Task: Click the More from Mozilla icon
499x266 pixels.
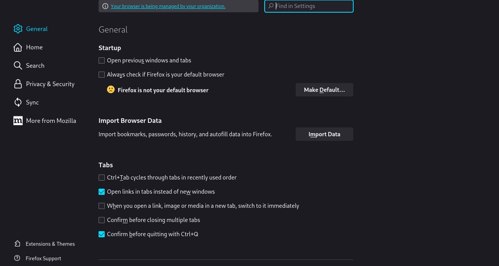Action: click(x=18, y=121)
